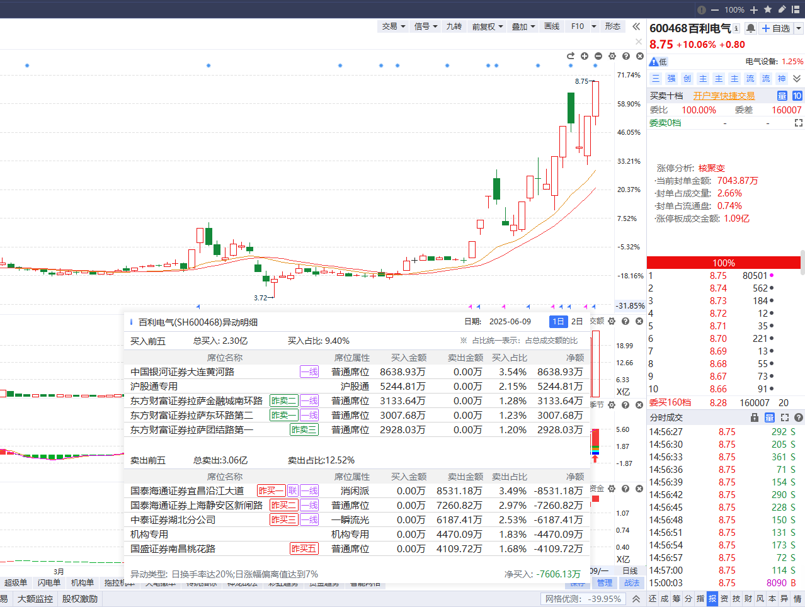The image size is (805, 607).
Task: Click the 核聚变 limit-up reason link
Action: coord(712,168)
